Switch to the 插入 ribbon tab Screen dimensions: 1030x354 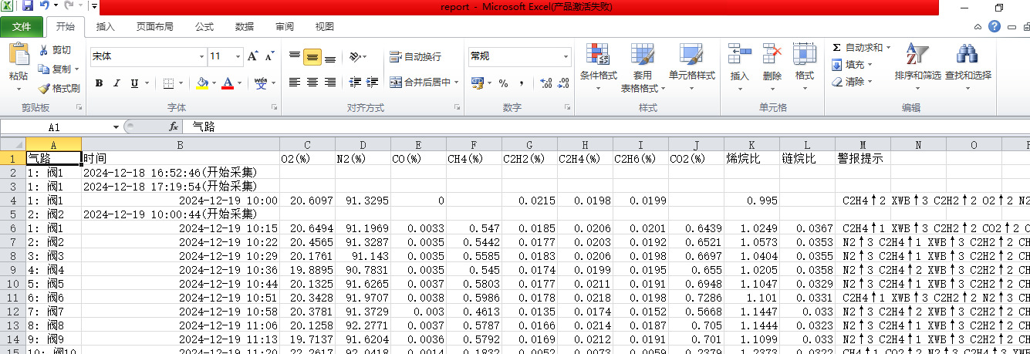point(106,26)
